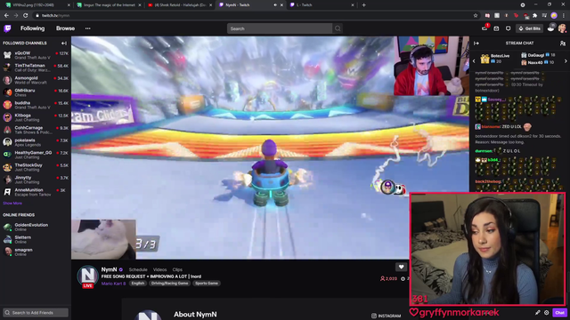Viewport: 570px width, 320px height.
Task: Switch to the Shrek Retold YouTube tab
Action: [180, 5]
